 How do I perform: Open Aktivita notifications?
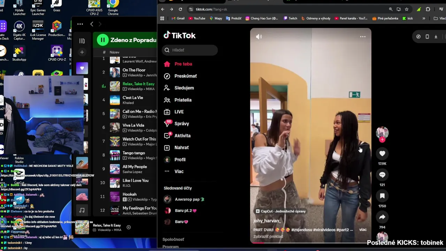[x=177, y=136]
